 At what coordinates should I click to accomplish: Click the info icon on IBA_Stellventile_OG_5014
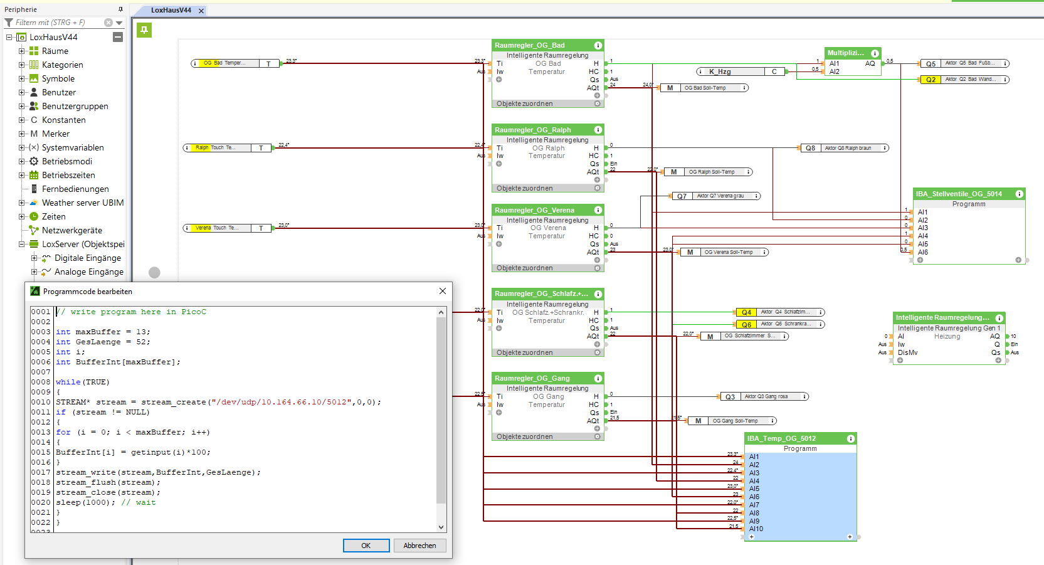coord(1019,194)
